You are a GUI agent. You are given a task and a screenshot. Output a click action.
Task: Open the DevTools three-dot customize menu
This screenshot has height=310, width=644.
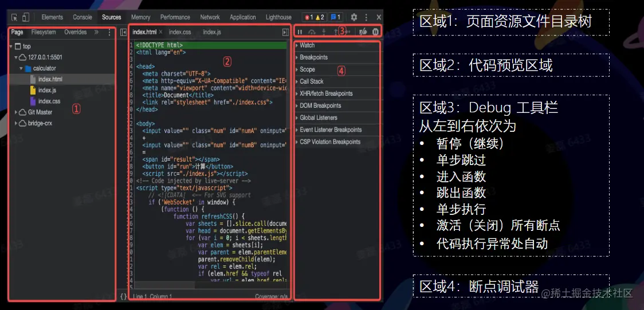pos(366,17)
